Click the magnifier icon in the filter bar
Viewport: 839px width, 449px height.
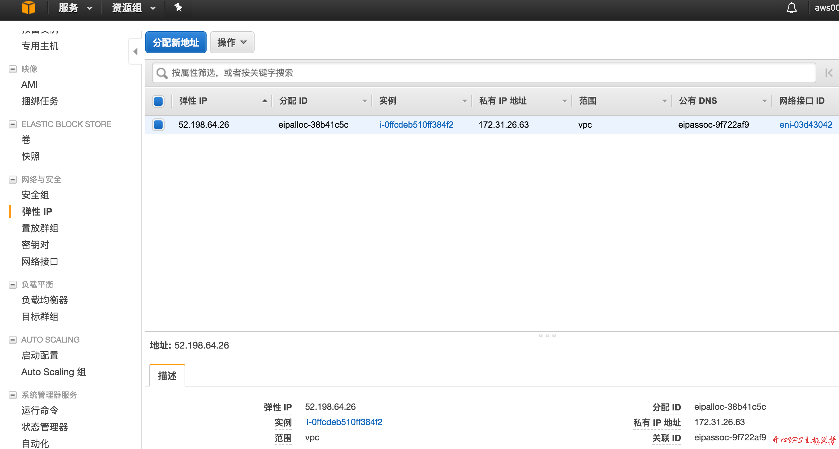tap(162, 73)
